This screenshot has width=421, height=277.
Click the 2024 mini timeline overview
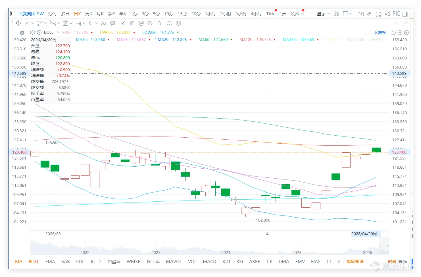coord(226,252)
